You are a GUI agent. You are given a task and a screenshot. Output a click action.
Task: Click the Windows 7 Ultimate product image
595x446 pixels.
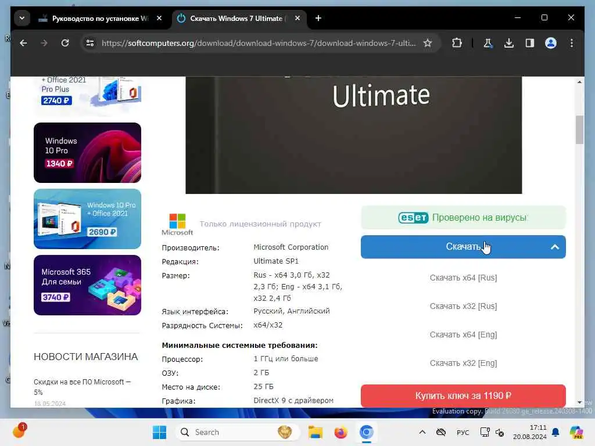click(x=354, y=135)
